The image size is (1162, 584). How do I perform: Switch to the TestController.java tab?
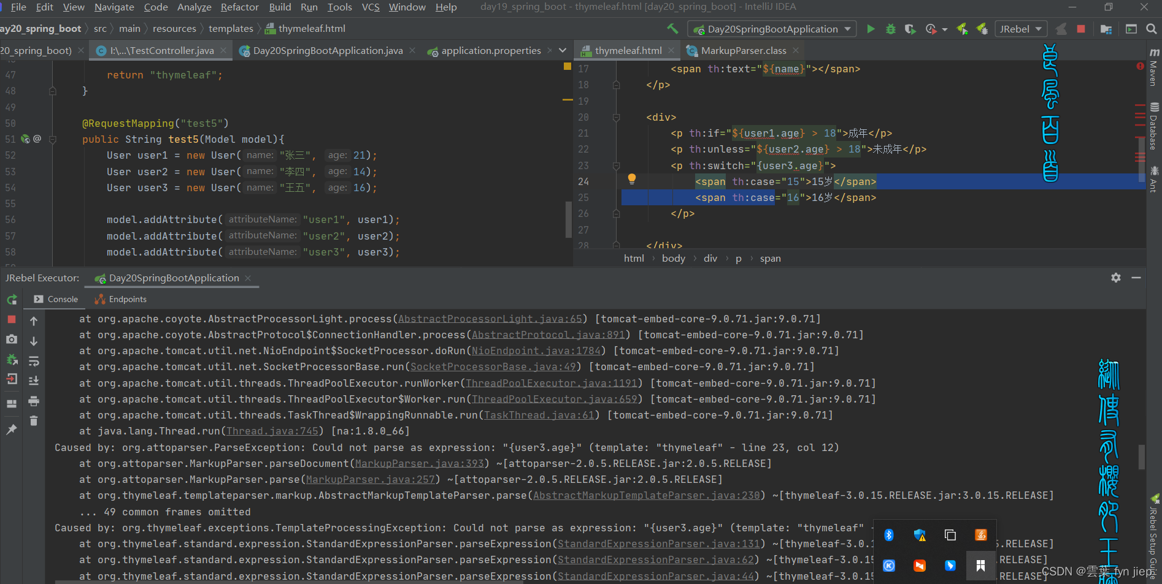point(162,50)
